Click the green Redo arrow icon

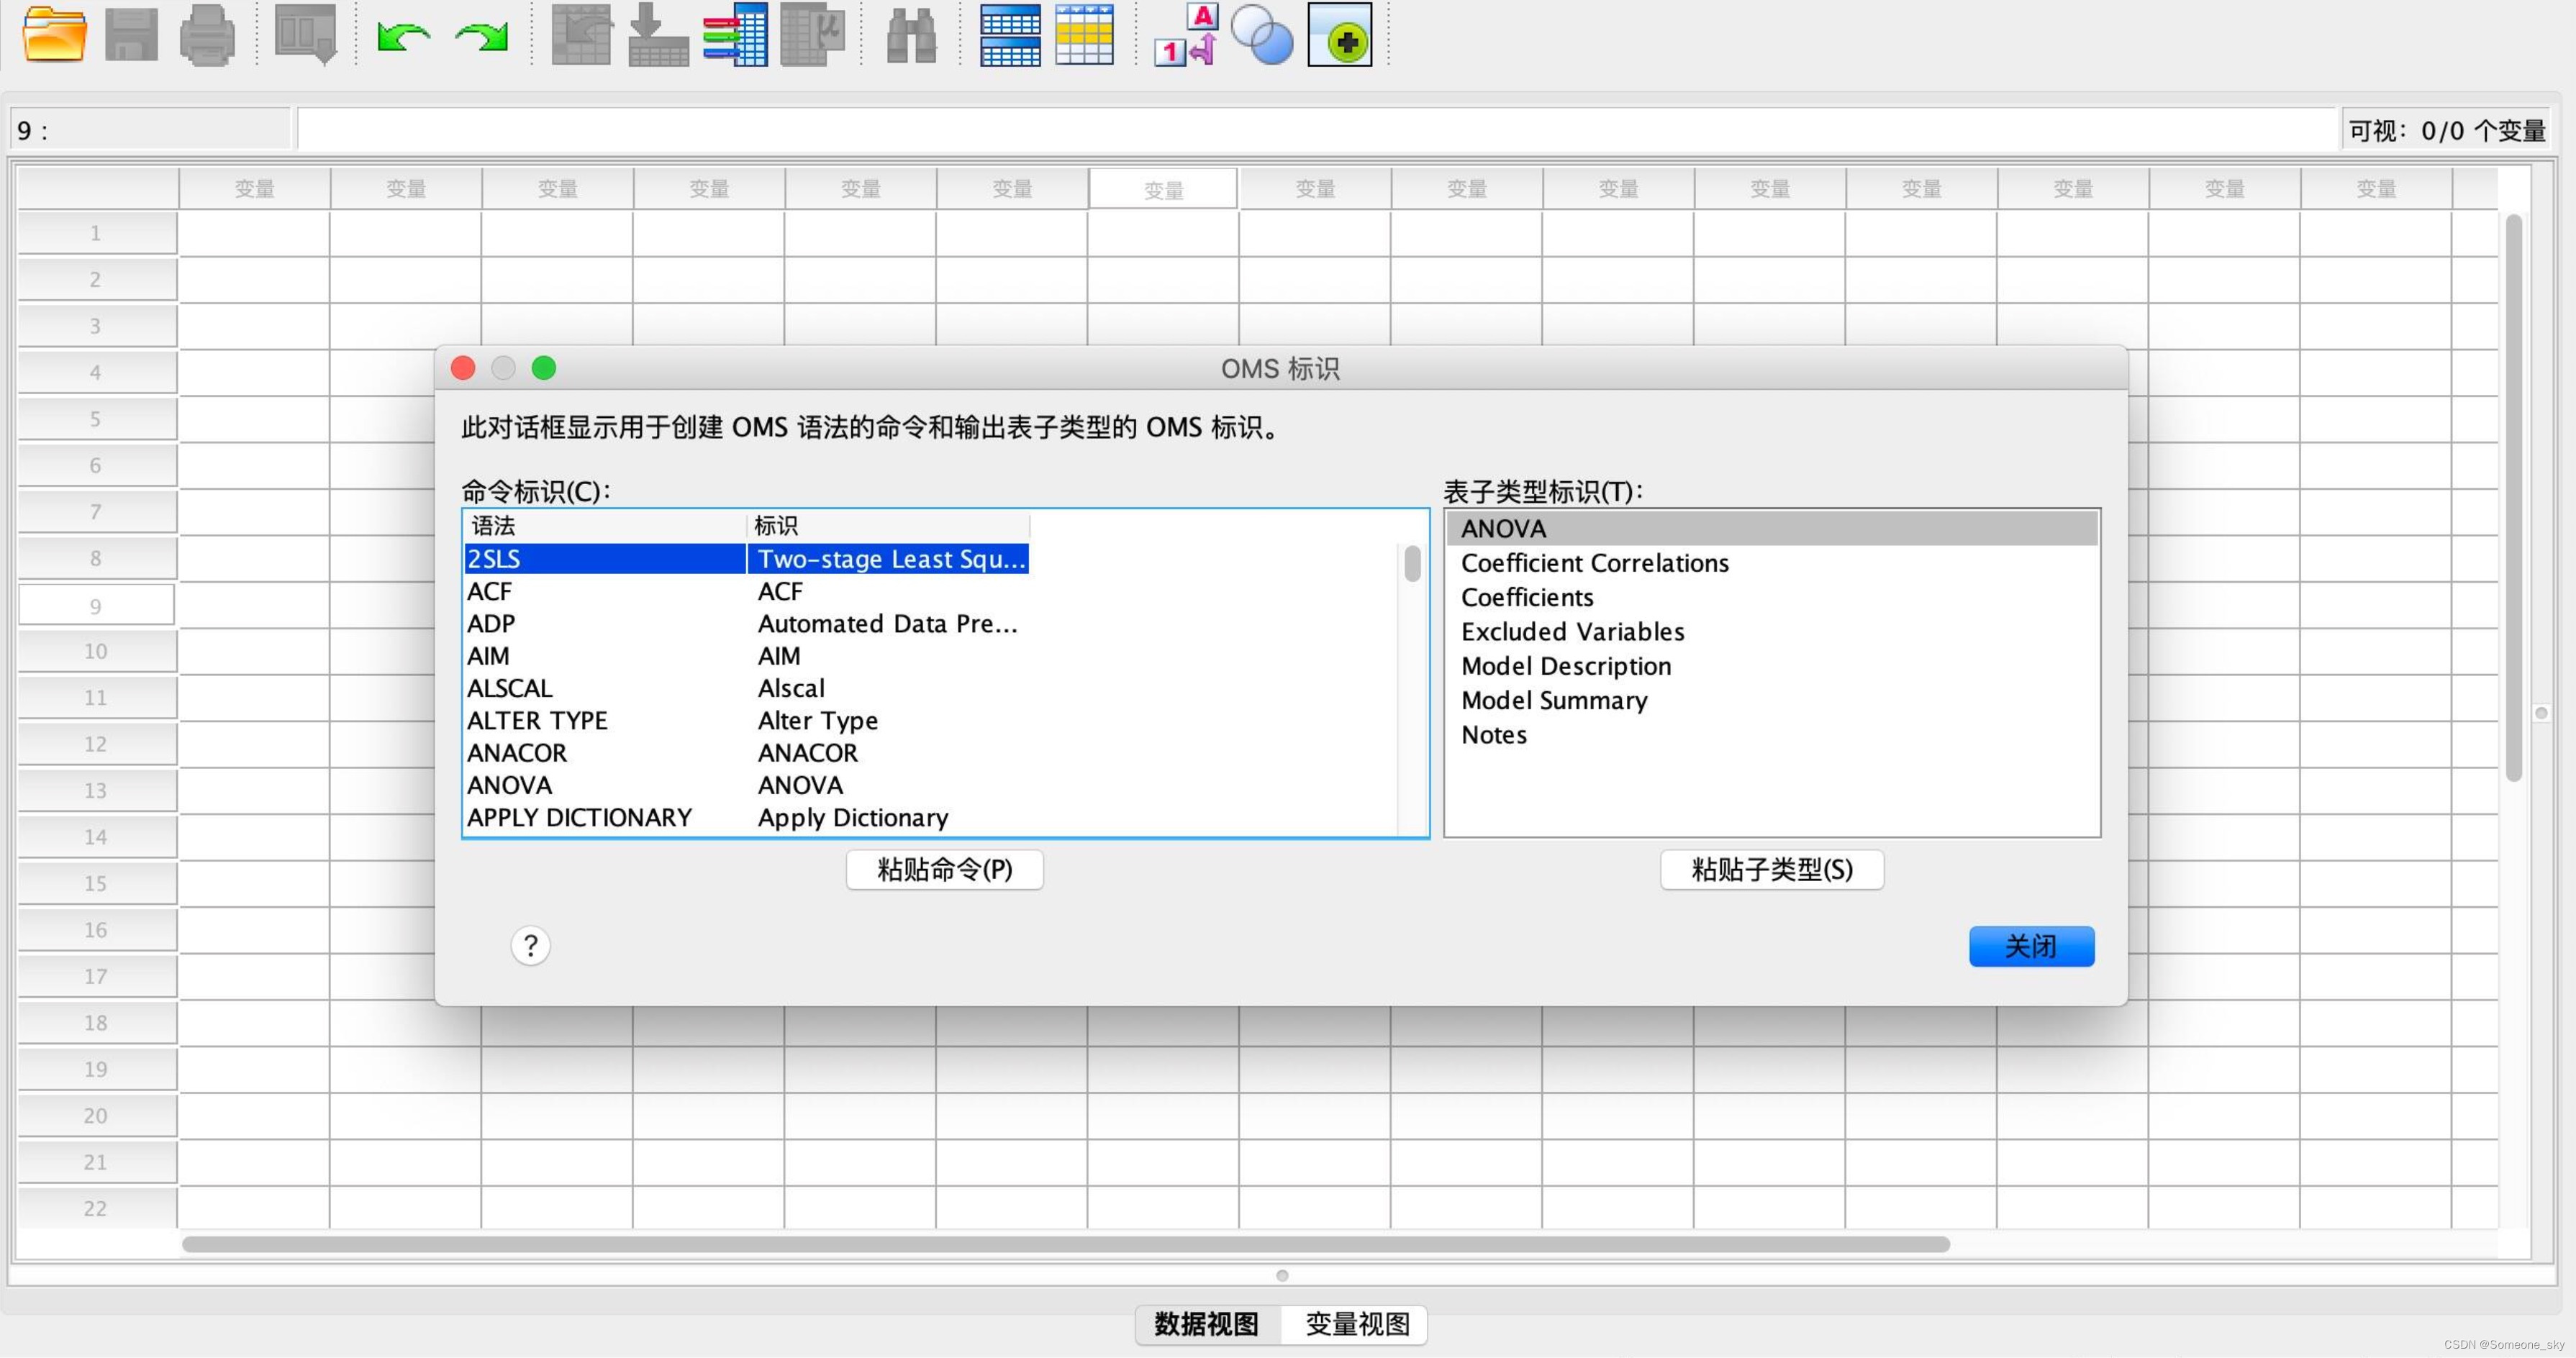(x=482, y=37)
